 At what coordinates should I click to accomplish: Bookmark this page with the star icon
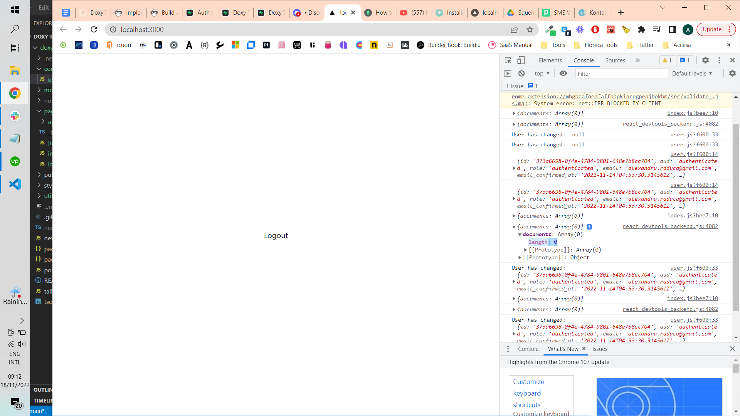point(530,30)
